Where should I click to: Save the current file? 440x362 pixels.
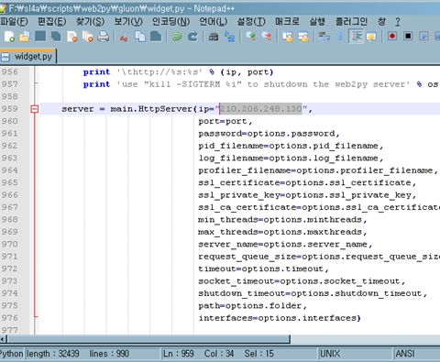point(40,37)
